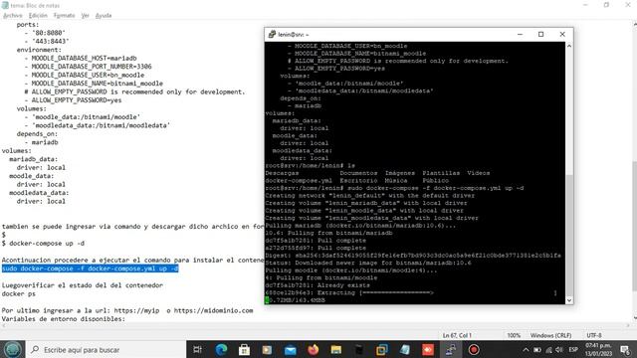Click the ESP language indicator
This screenshot has height=358, width=637.
click(x=573, y=350)
